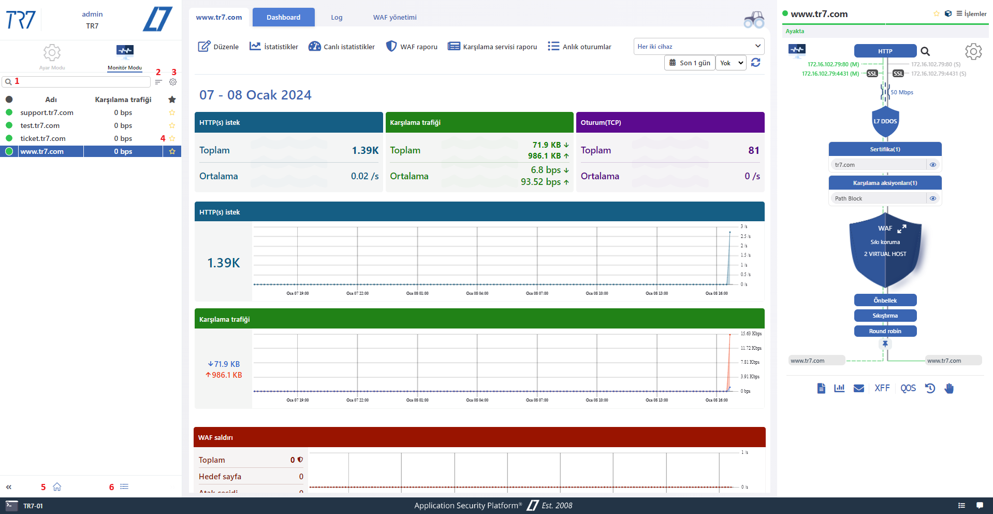993x514 pixels.
Task: Open the Son 1 gün date range picker
Action: (x=690, y=63)
